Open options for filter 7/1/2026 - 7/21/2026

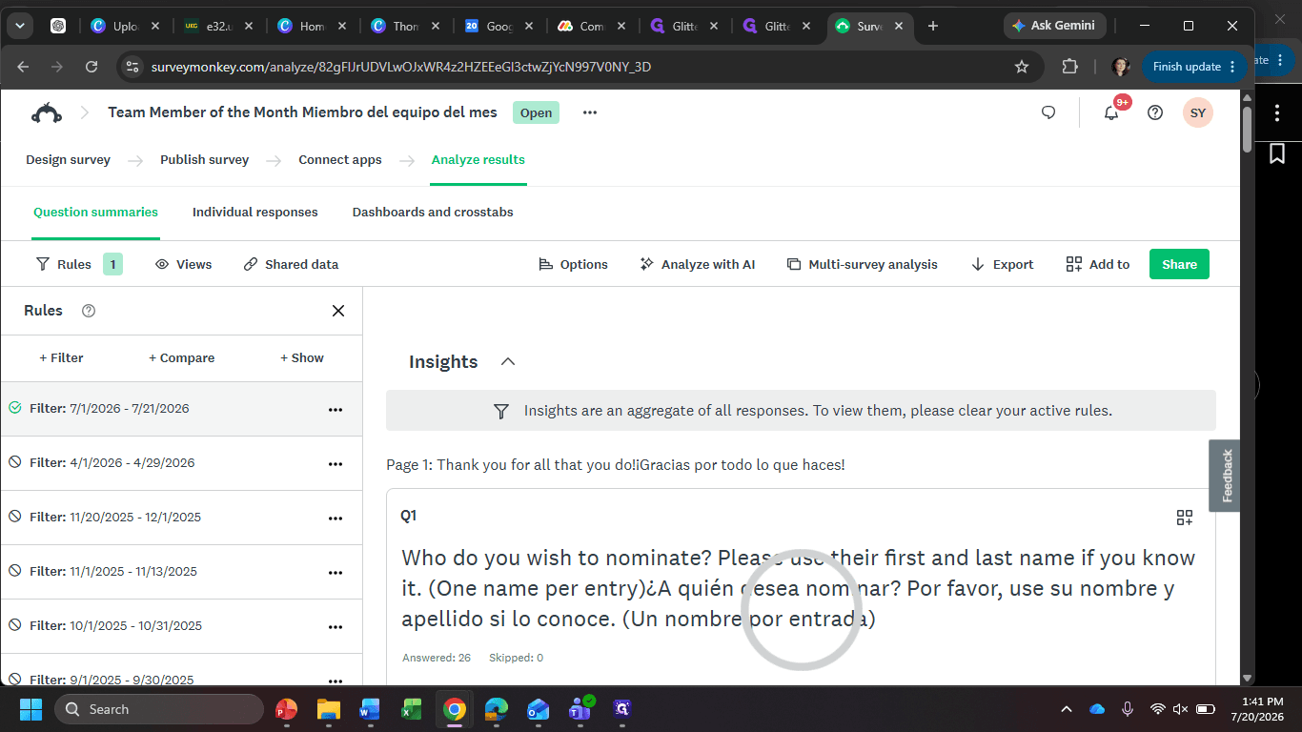(x=335, y=409)
